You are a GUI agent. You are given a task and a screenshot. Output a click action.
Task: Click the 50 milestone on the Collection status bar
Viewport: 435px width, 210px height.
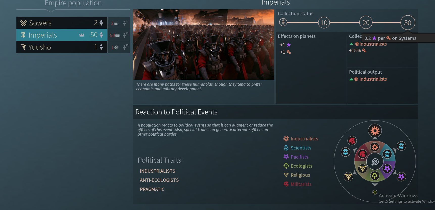click(x=407, y=22)
